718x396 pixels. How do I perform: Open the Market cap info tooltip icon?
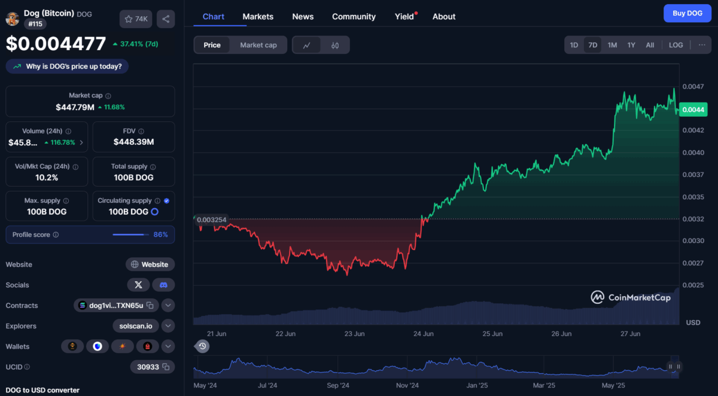pyautogui.click(x=108, y=96)
